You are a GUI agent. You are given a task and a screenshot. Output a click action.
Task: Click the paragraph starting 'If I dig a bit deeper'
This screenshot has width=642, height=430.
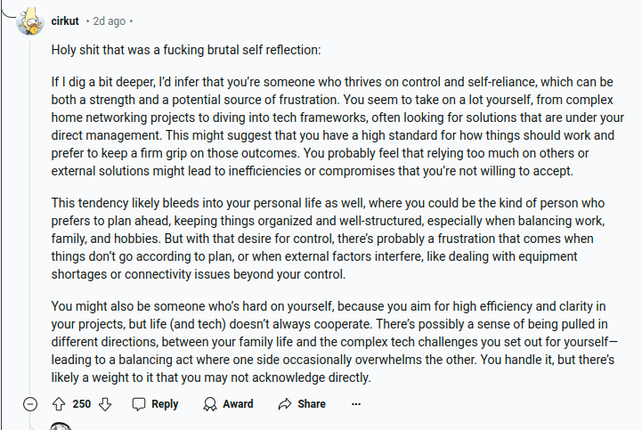coord(337,126)
